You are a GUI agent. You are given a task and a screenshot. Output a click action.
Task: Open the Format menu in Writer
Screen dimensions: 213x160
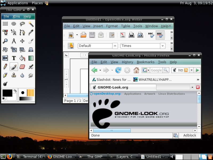click(x=112, y=26)
